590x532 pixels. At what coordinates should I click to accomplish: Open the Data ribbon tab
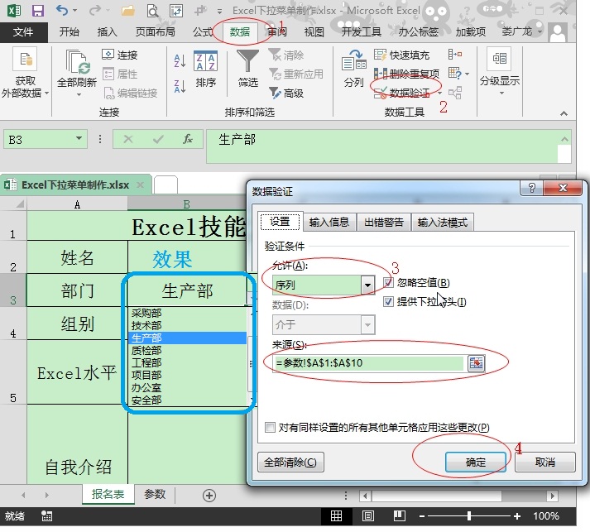(240, 32)
